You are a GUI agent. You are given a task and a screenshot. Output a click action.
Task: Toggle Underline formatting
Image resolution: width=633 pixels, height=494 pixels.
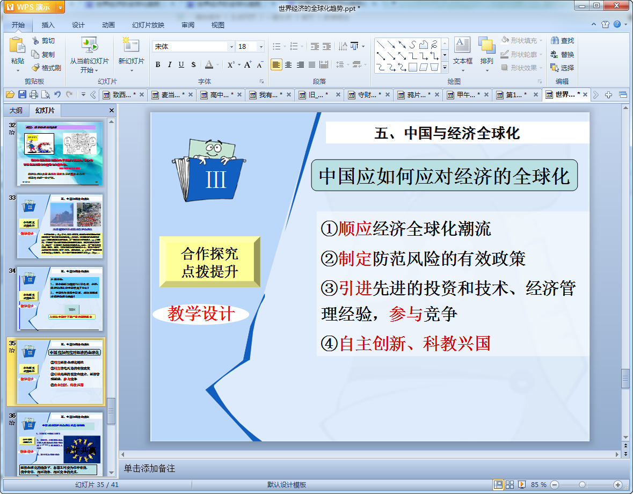pyautogui.click(x=181, y=64)
